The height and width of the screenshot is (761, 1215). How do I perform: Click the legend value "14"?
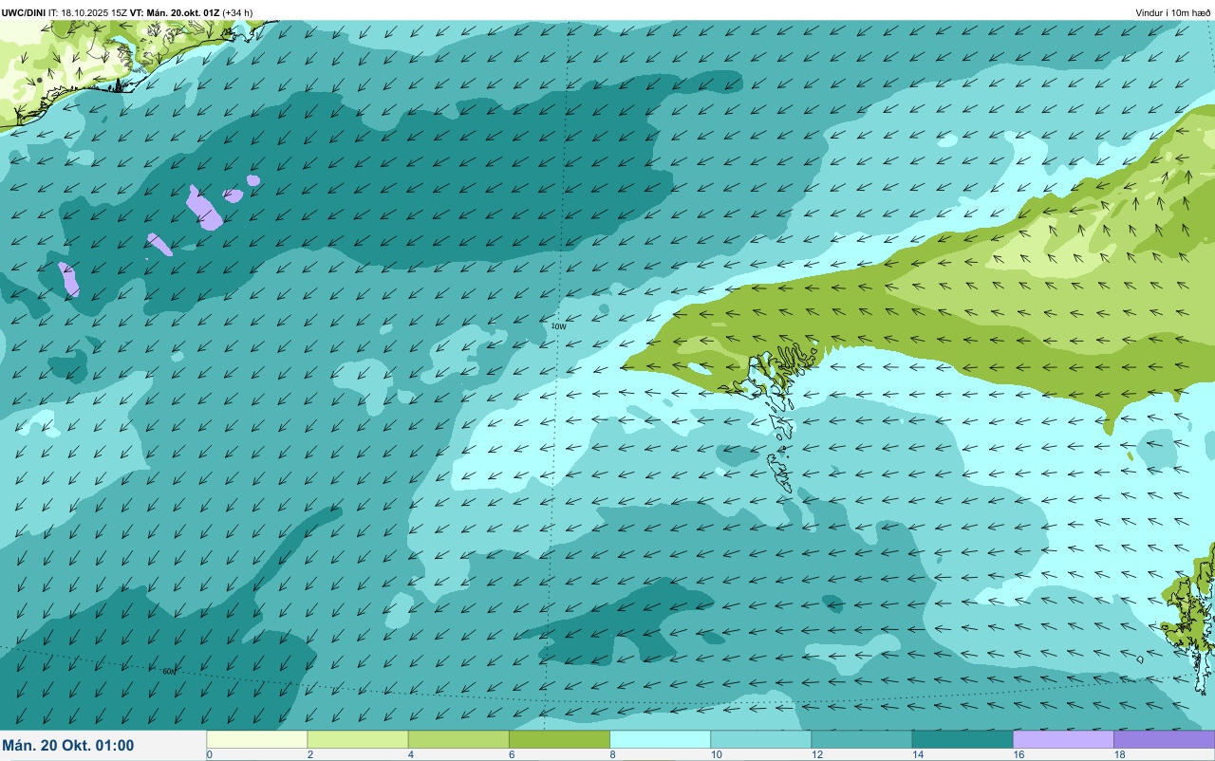tap(916, 754)
